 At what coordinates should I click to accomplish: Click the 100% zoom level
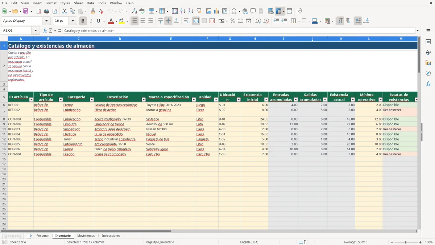click(x=429, y=242)
